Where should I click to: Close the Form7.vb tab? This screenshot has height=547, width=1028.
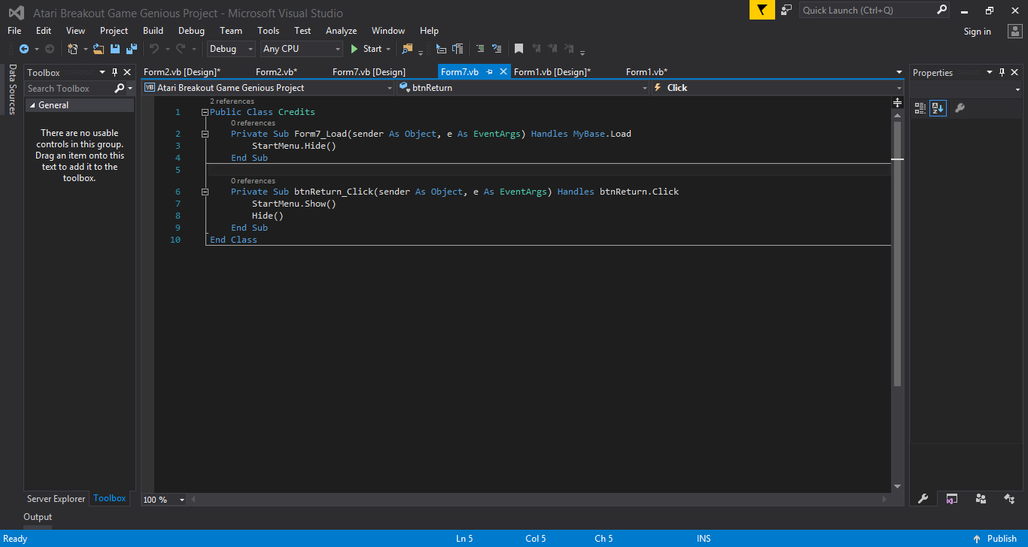[x=503, y=72]
